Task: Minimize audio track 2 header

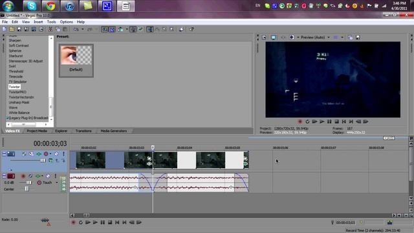Action: tap(4, 175)
